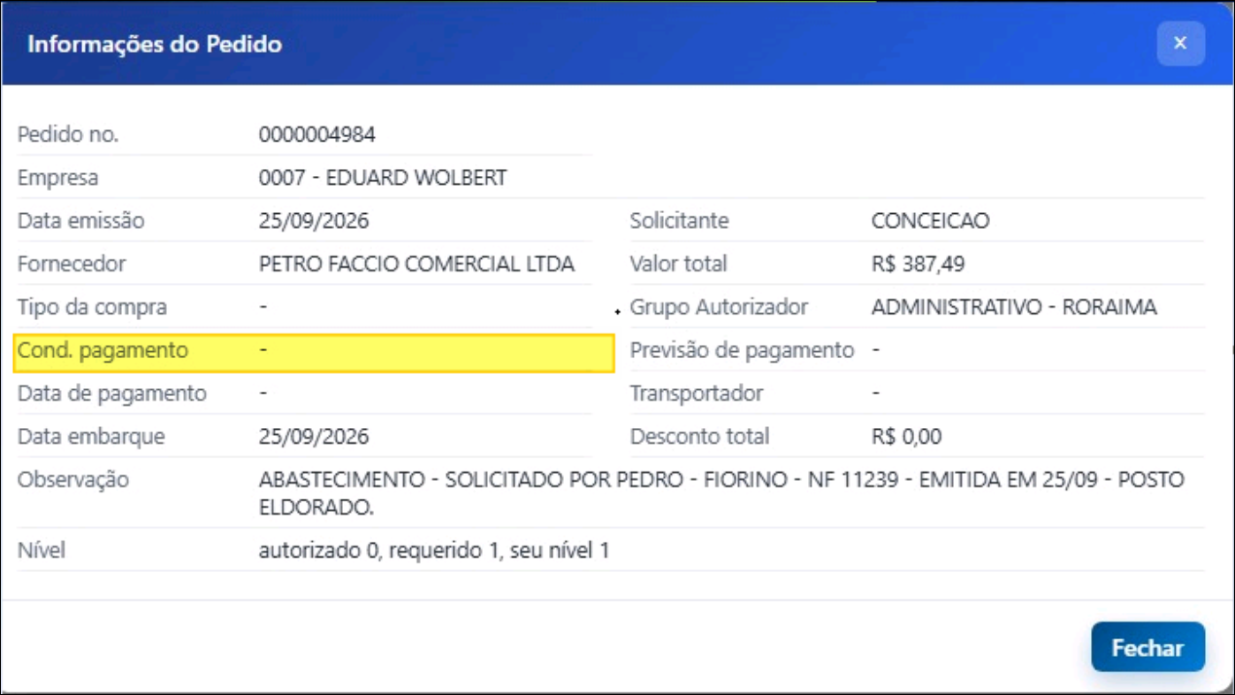The height and width of the screenshot is (695, 1235).
Task: Click the Fechar button
Action: pyautogui.click(x=1147, y=647)
